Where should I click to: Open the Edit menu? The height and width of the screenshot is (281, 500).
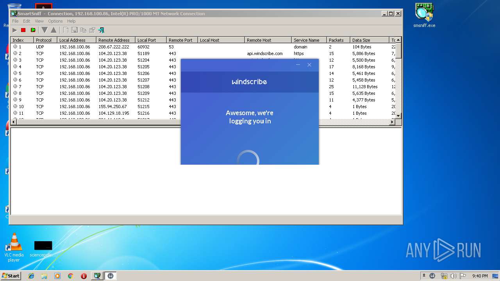point(27,21)
